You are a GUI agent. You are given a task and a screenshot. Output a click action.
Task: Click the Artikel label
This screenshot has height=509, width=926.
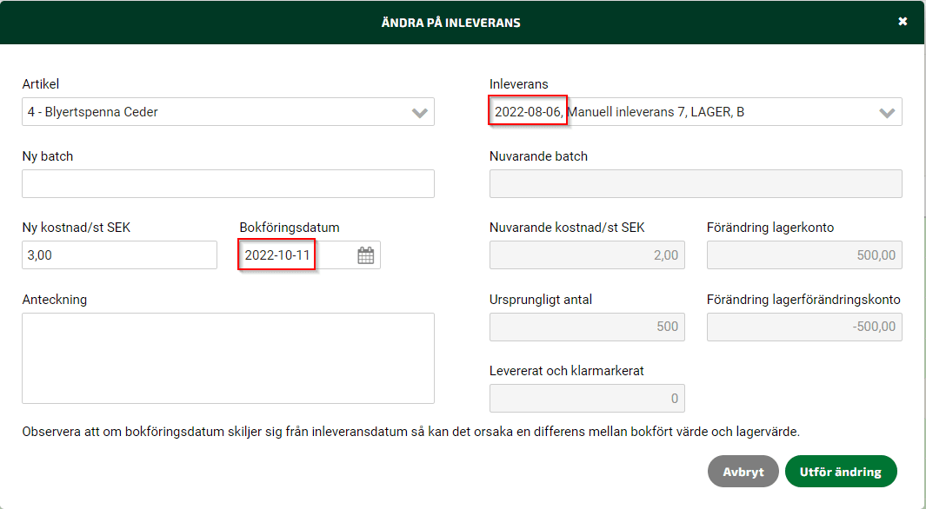point(41,84)
